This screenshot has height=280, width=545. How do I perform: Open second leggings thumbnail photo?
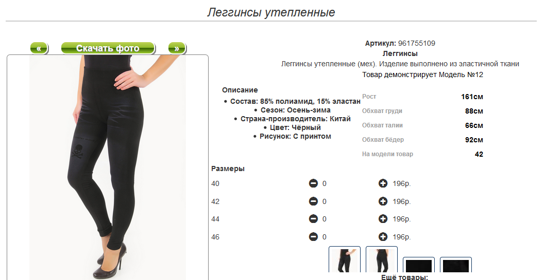(x=382, y=259)
